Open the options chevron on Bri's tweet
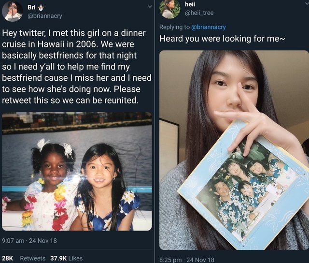The height and width of the screenshot is (263, 309). click(x=150, y=7)
